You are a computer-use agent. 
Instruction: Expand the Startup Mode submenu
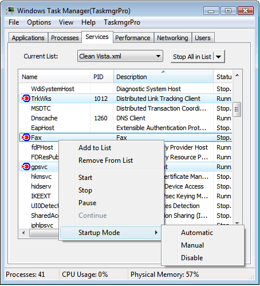point(111,233)
